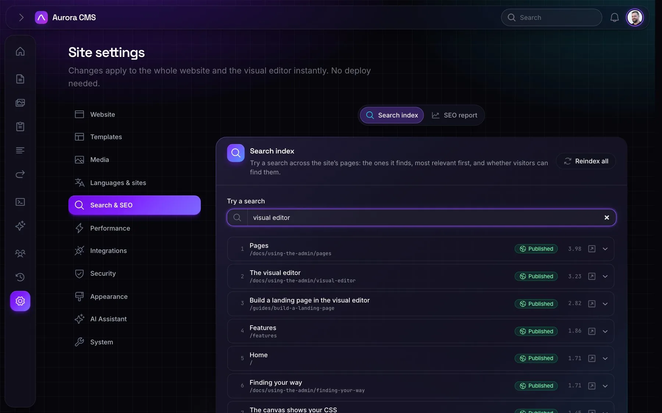Click the /guides/build-a-landing-page path text
Image resolution: width=662 pixels, height=413 pixels.
click(x=292, y=308)
